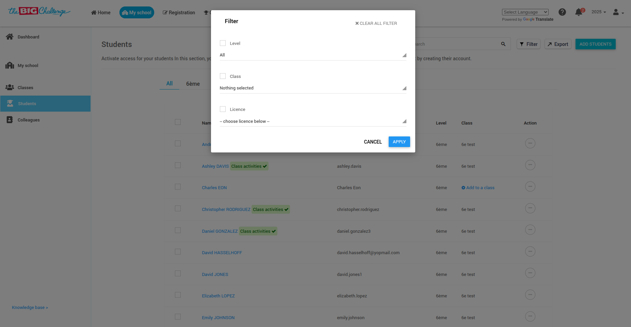Select the Ashley DAVIS row checkbox
Image resolution: width=631 pixels, height=327 pixels.
(x=178, y=165)
